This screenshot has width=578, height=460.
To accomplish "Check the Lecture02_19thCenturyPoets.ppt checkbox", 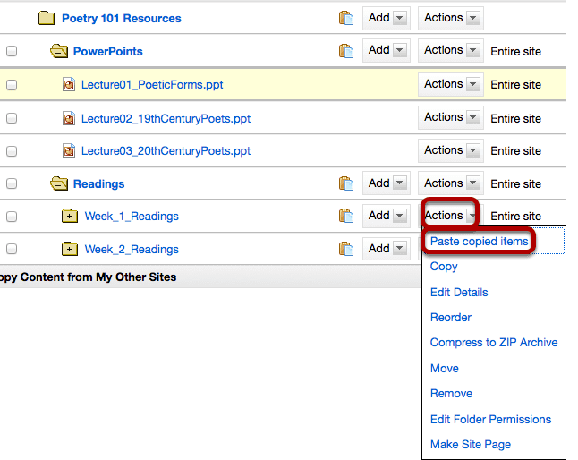I will [12, 118].
